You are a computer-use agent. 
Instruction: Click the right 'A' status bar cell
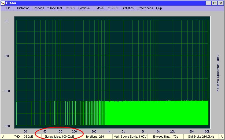[222, 137]
